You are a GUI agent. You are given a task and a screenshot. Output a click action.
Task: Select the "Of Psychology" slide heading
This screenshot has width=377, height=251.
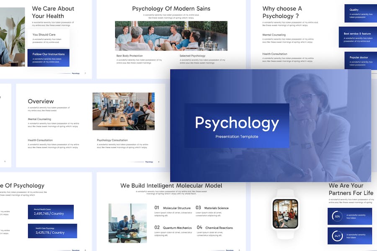point(22,186)
